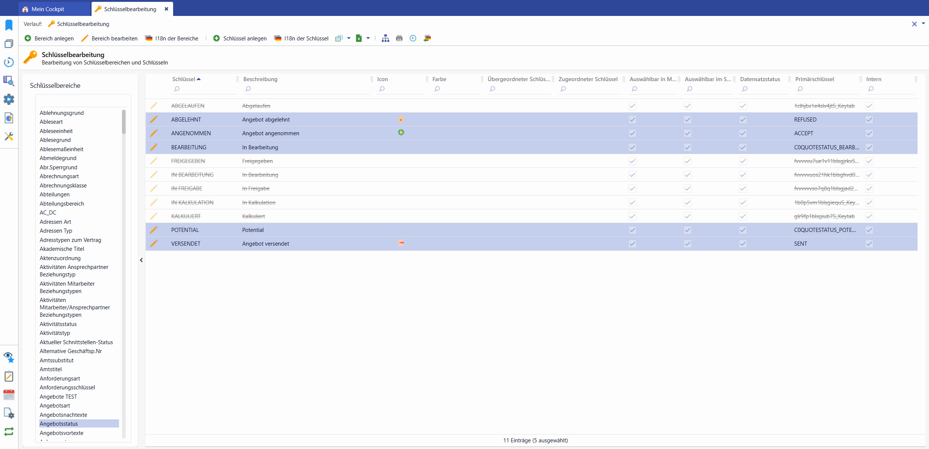The width and height of the screenshot is (929, 449).
Task: Open the hierarchy structure icon
Action: [x=385, y=38]
